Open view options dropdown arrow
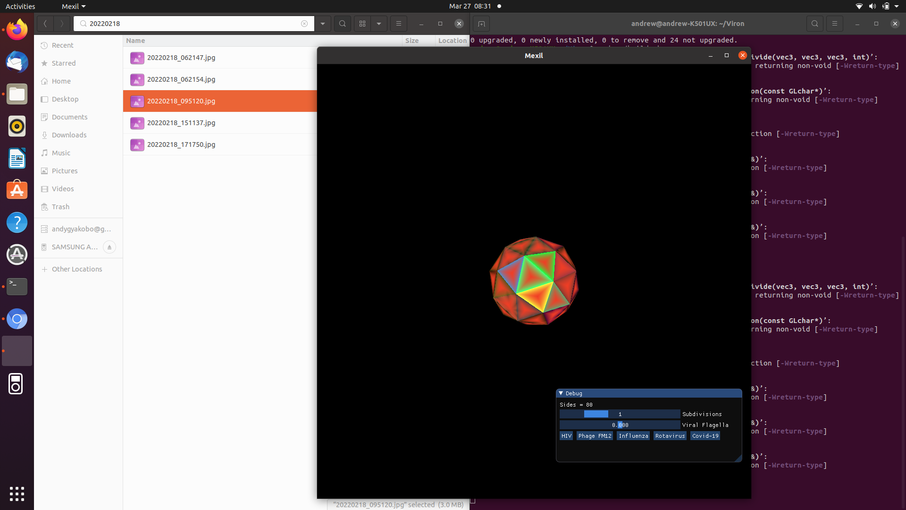Screen dimensions: 906x510 point(379,24)
